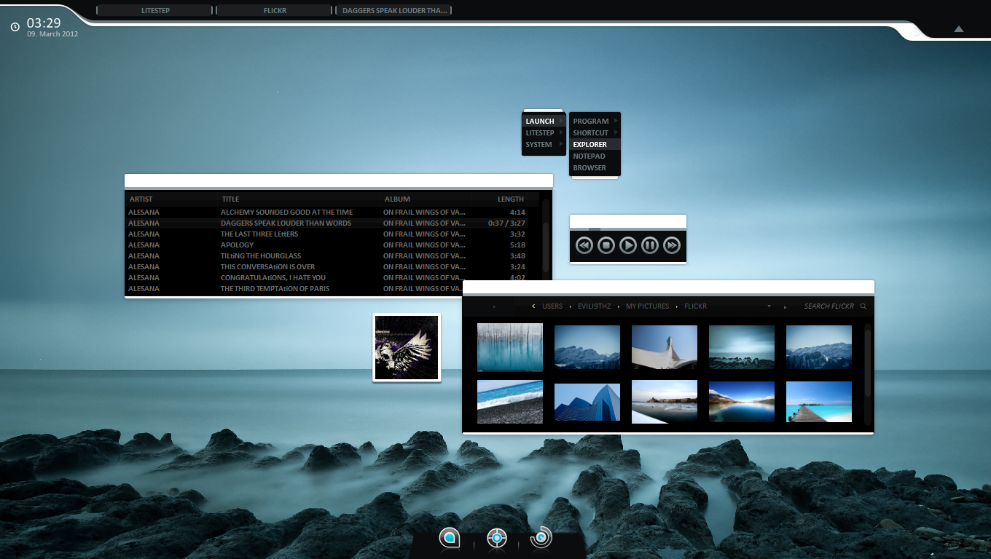Click the MY PICTURES breadcrumb
Screen dimensions: 991x559
point(647,306)
